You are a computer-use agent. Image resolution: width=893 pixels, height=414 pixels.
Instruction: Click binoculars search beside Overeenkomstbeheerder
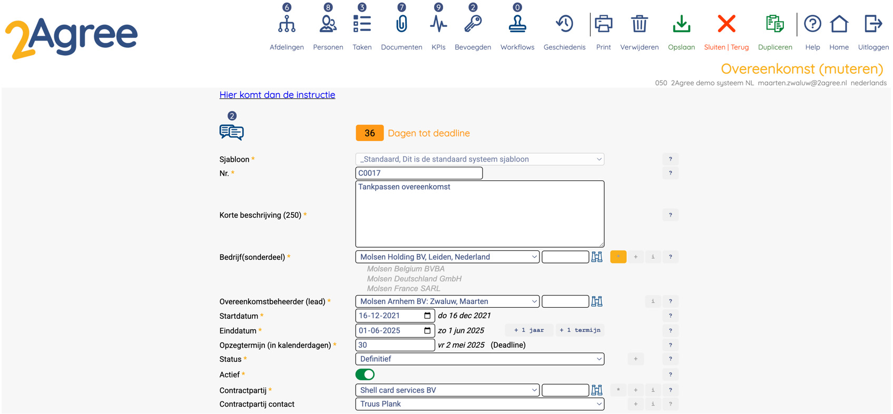coord(596,301)
